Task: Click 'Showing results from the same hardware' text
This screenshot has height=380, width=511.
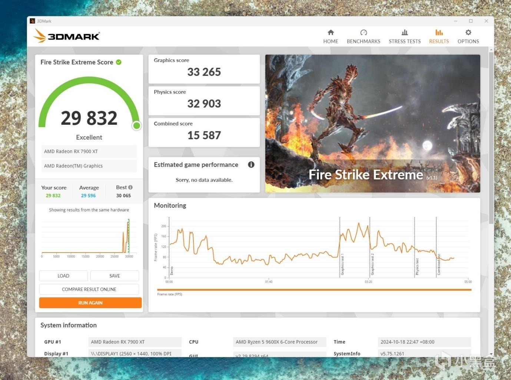Action: [x=89, y=210]
